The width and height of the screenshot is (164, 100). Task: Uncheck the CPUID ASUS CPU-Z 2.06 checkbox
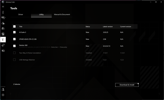[x=14, y=39]
